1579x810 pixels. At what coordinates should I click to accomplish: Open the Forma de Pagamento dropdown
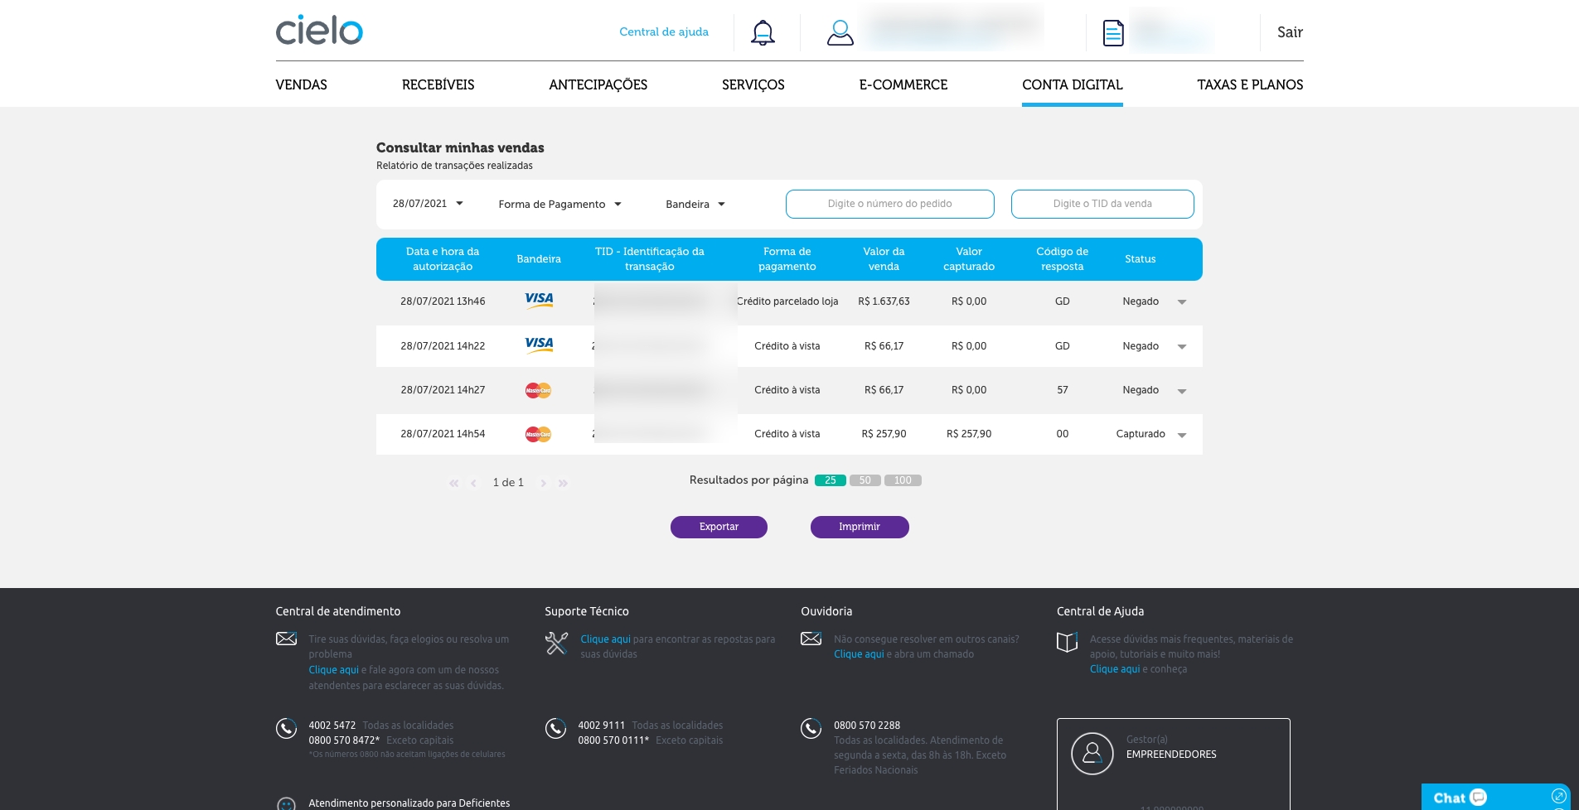pyautogui.click(x=559, y=205)
